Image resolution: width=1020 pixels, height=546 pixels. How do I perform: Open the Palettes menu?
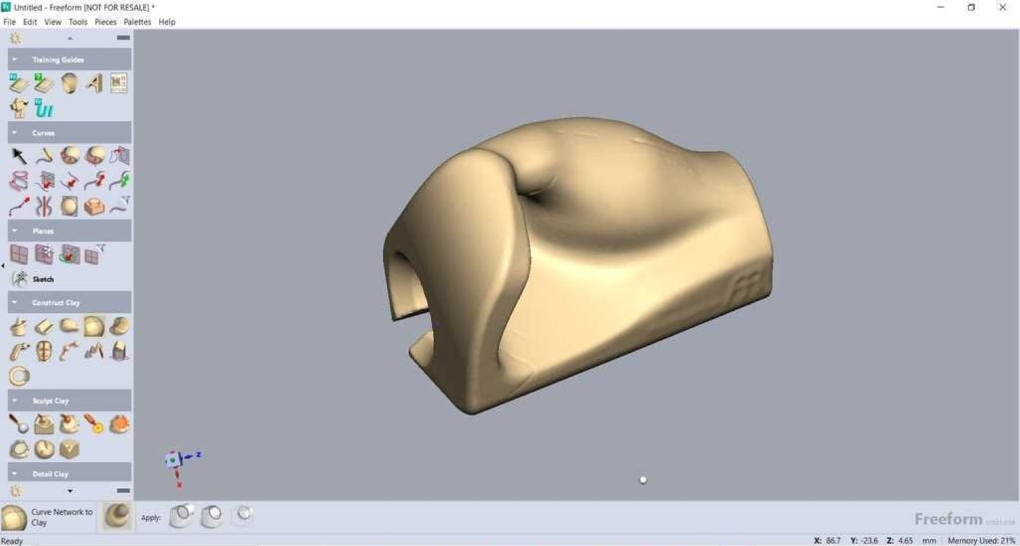coord(137,22)
